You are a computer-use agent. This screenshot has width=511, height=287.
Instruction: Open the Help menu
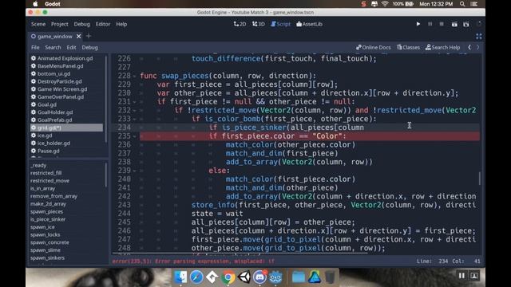coord(121,24)
